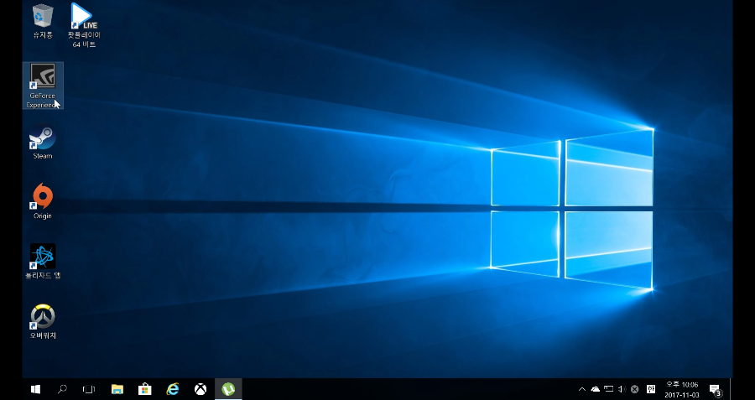Viewport: 755px width, 400px height.
Task: Open Microsoft Store from the taskbar
Action: (x=144, y=389)
